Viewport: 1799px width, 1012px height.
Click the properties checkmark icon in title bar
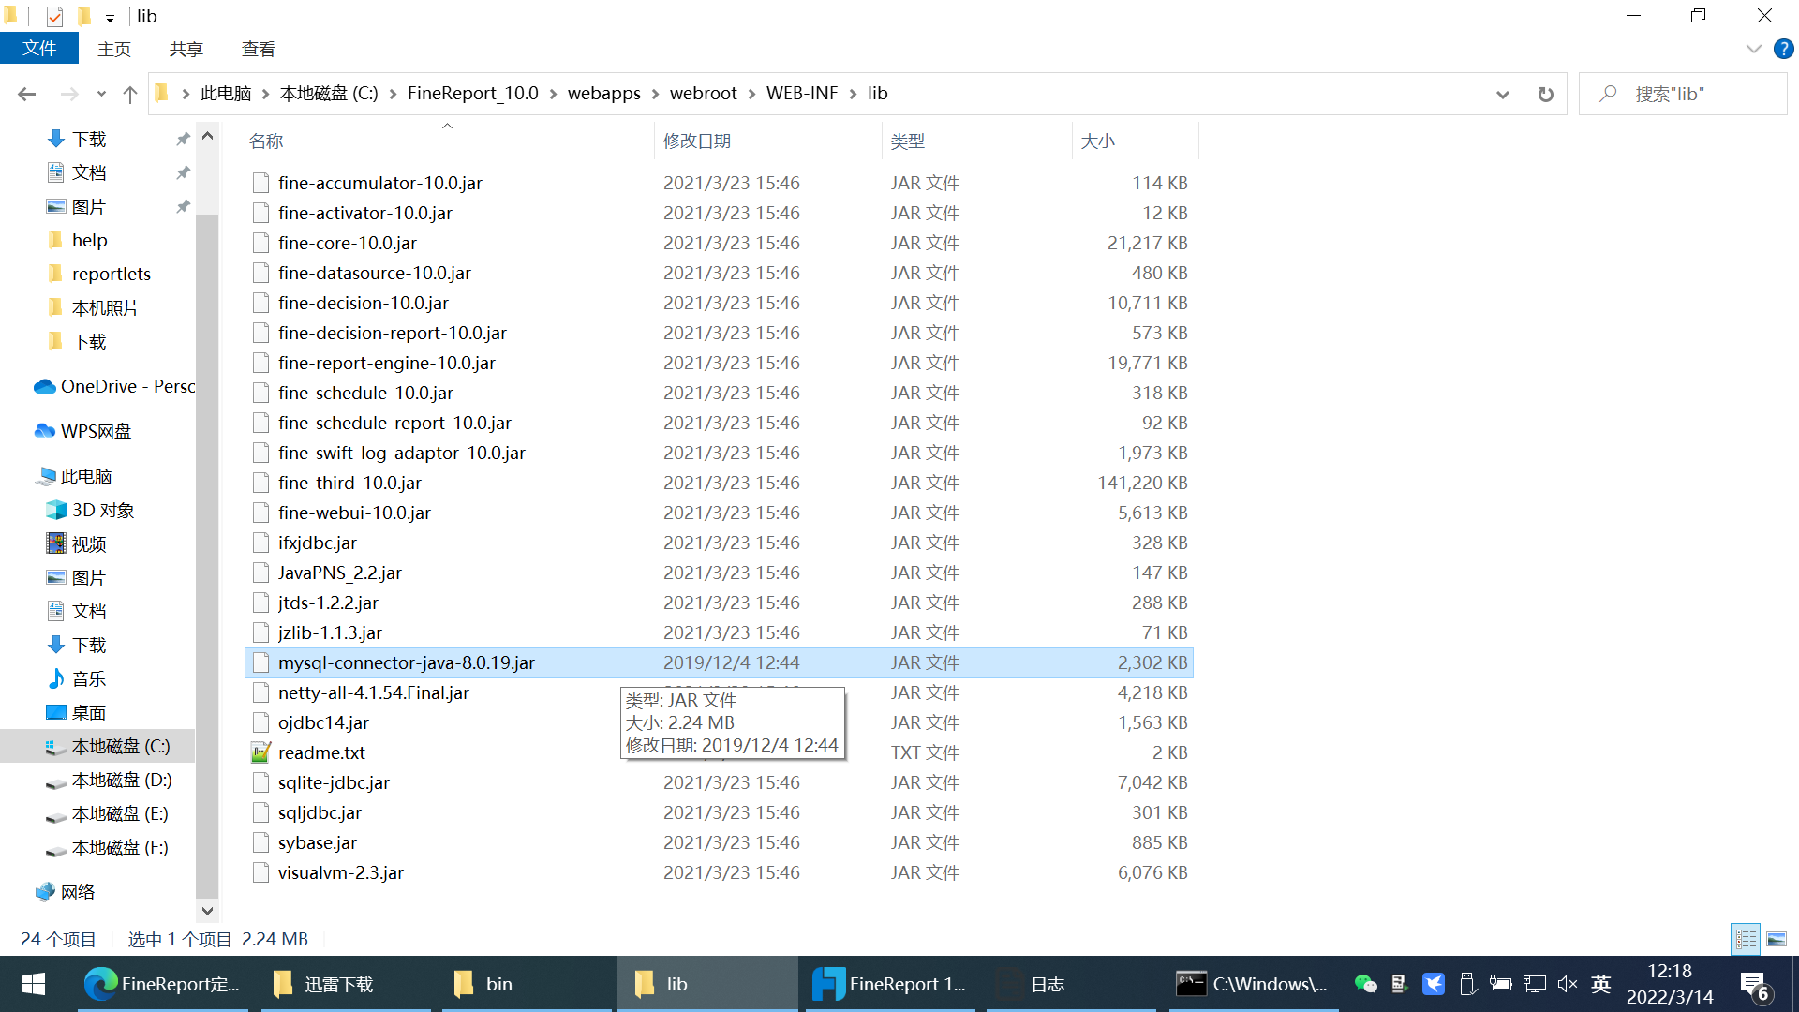pyautogui.click(x=54, y=16)
